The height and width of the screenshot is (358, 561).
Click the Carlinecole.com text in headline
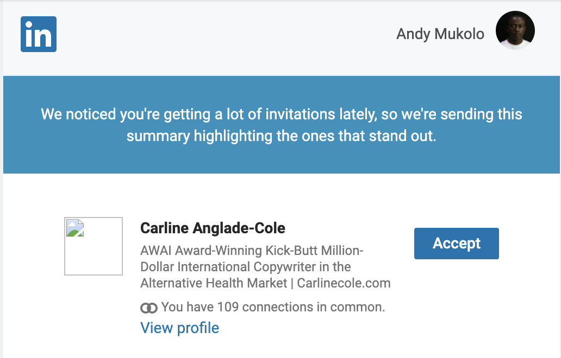tap(344, 283)
